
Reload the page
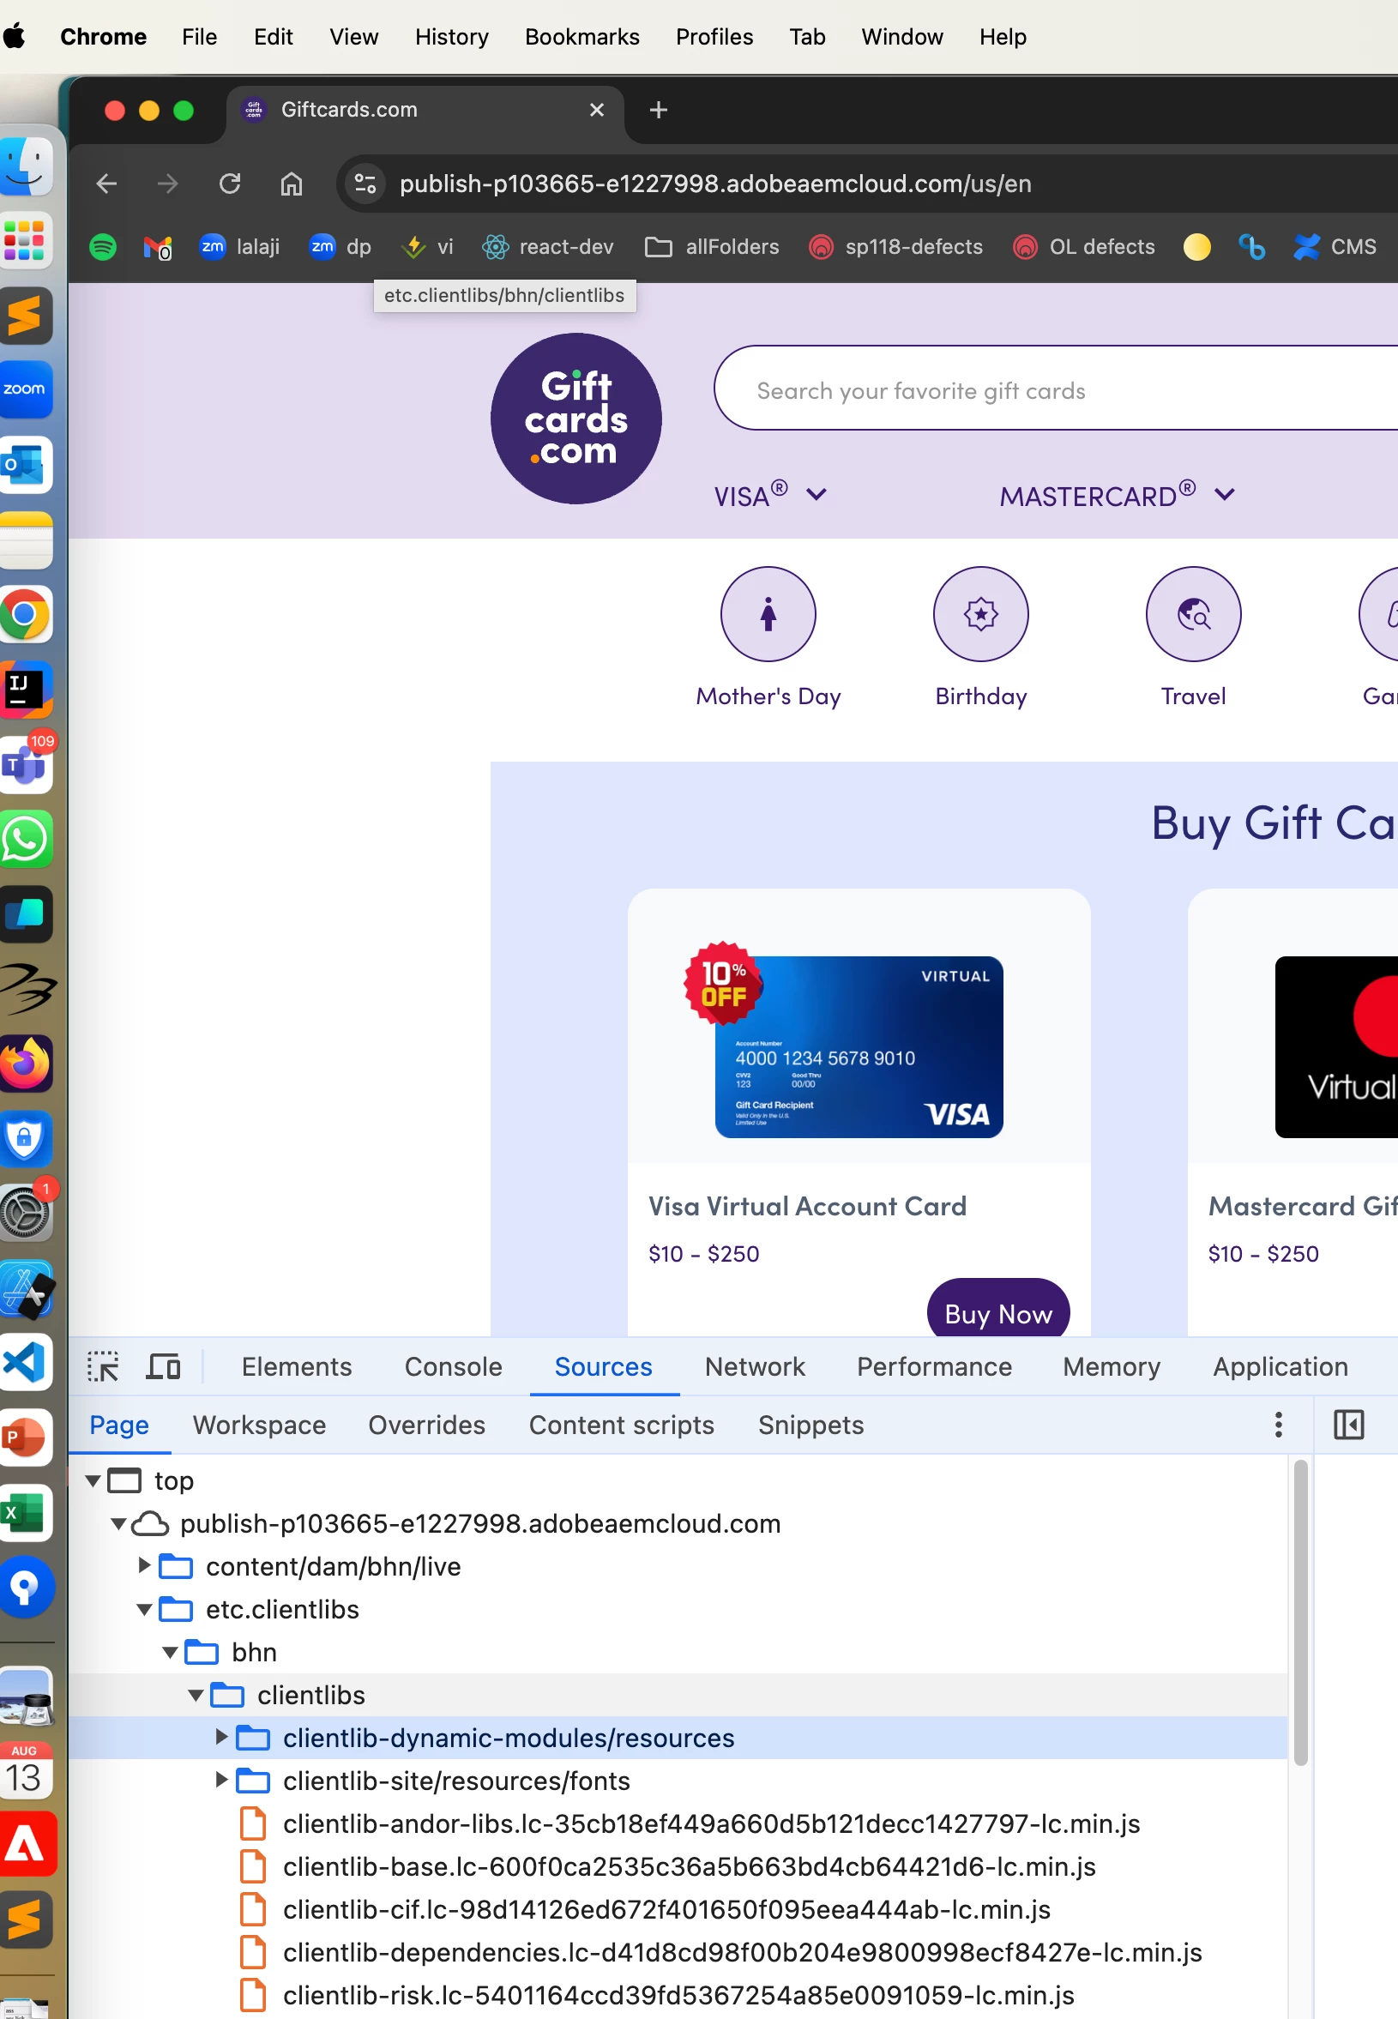point(230,184)
